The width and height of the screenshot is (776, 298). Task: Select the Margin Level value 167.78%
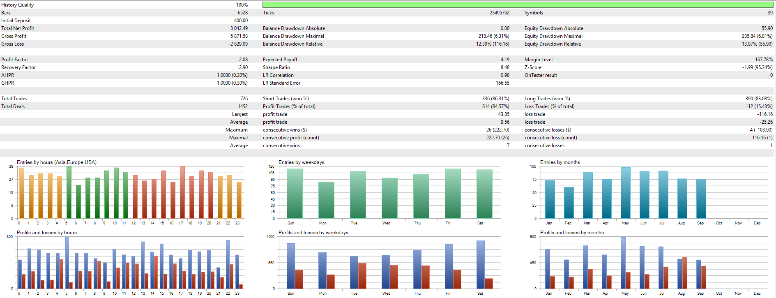coord(763,60)
